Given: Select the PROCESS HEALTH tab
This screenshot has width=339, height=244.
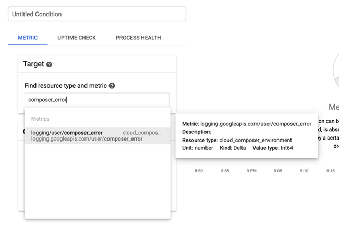Looking at the screenshot, I should point(138,38).
